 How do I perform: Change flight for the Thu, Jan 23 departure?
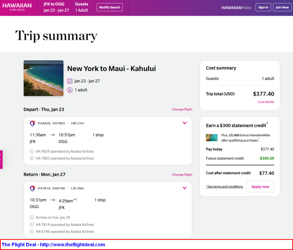coord(182,109)
